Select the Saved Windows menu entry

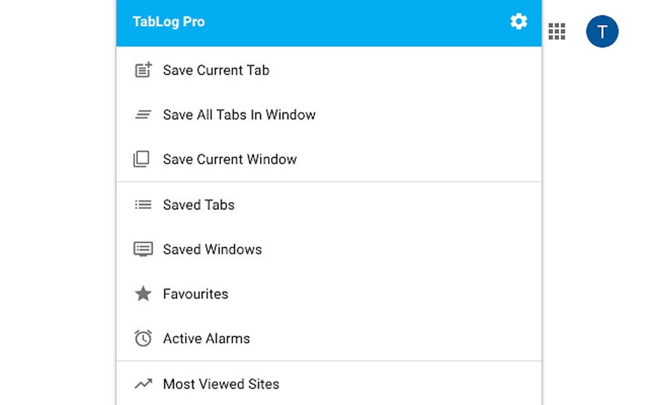tap(212, 249)
